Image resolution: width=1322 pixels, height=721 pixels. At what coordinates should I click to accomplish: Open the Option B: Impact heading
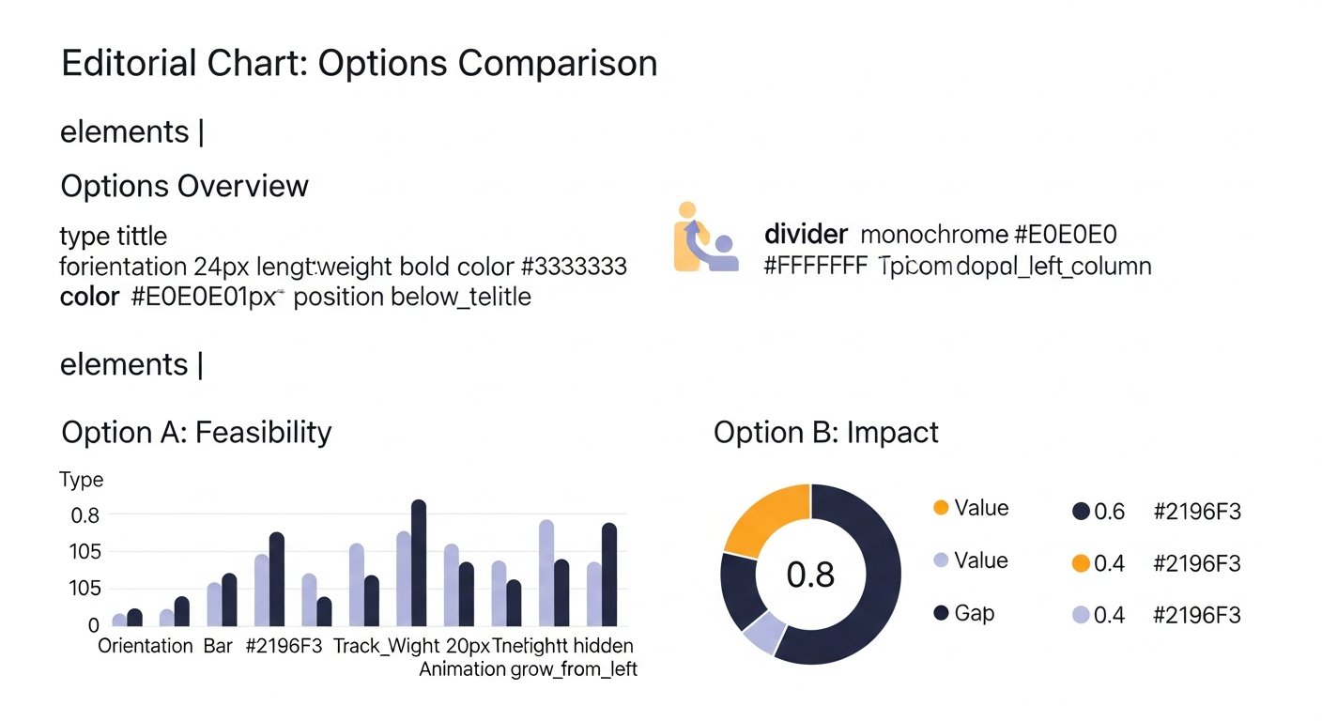click(x=826, y=433)
